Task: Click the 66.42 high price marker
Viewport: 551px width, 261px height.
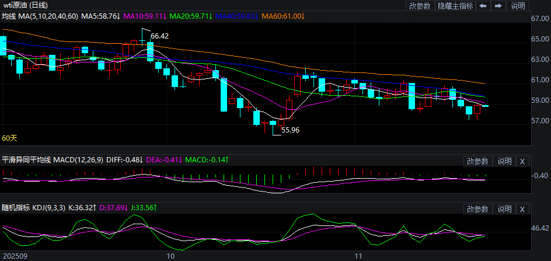Action: (159, 36)
